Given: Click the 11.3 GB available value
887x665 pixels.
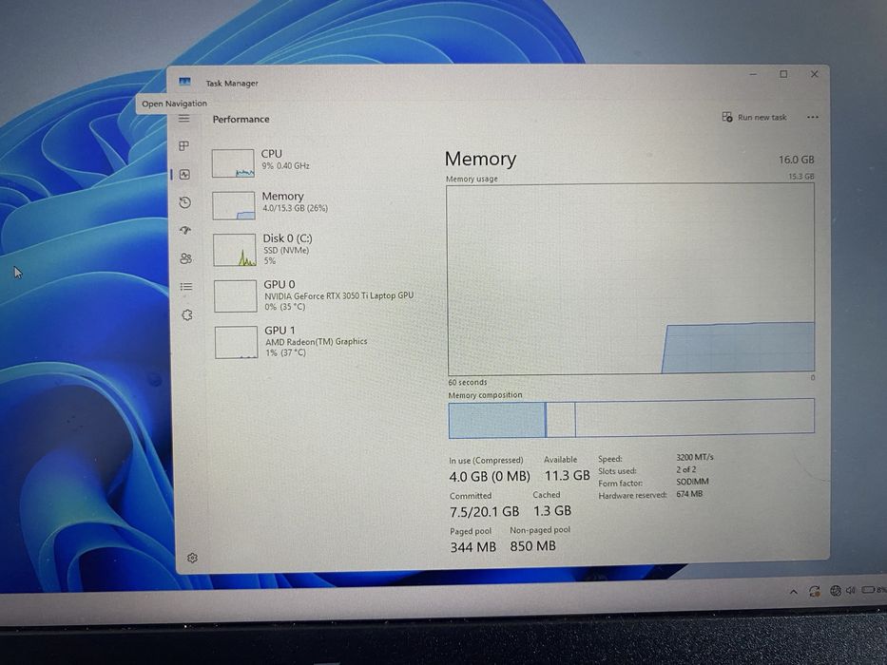Looking at the screenshot, I should 567,476.
